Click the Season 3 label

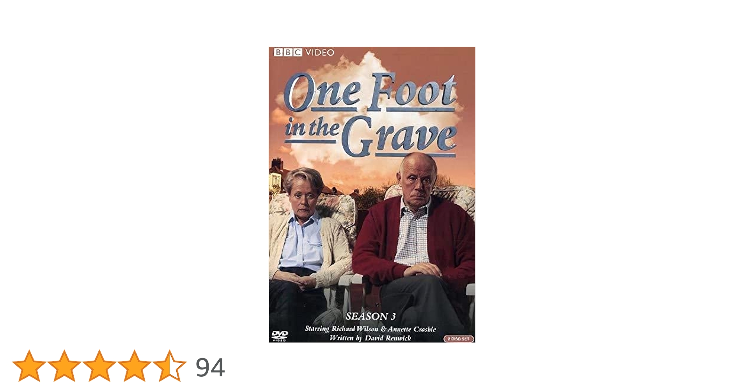pos(371,316)
